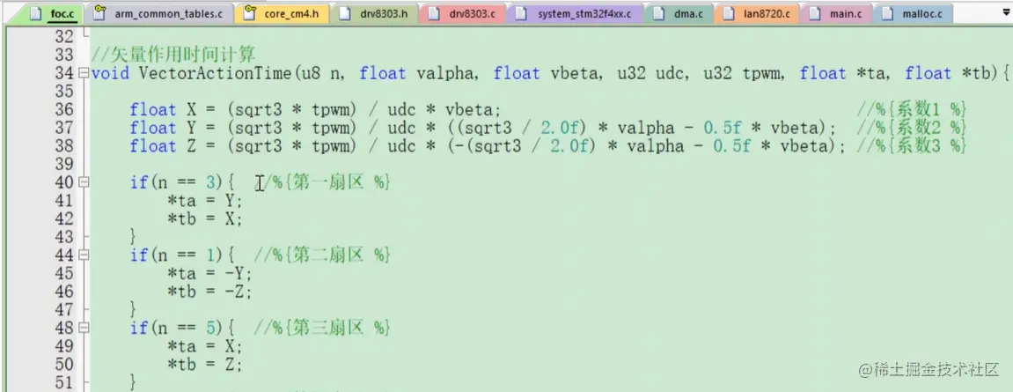Click line number 39 in the gutter
Screen dimensions: 1013x392
tap(64, 164)
